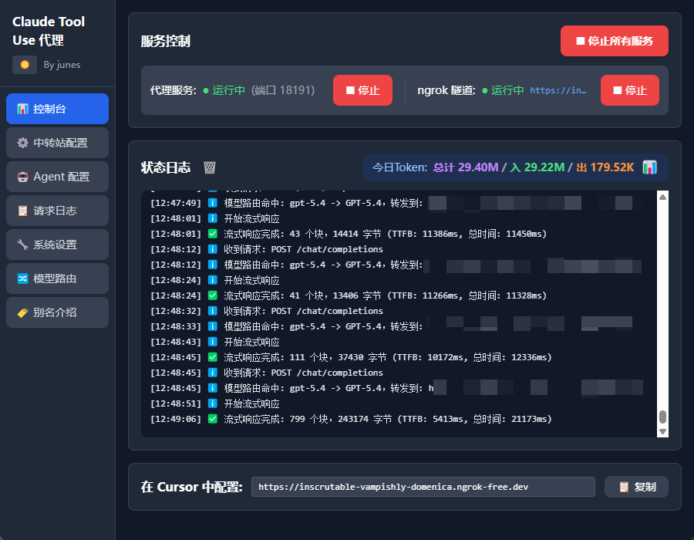694x540 pixels.
Task: Click green check icon at 12:48:01 completion
Action: (x=213, y=234)
